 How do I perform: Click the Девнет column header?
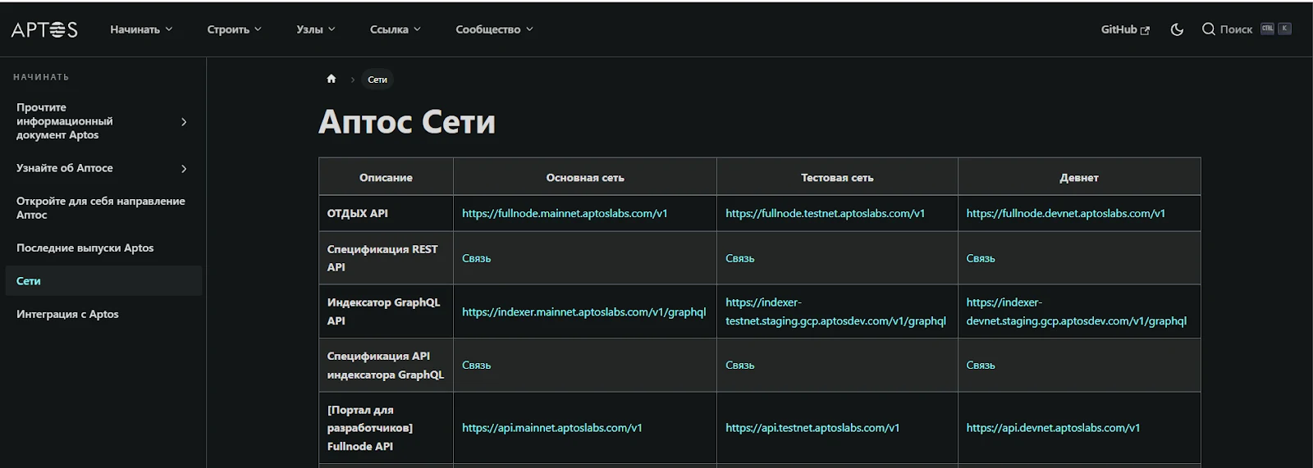click(x=1078, y=177)
